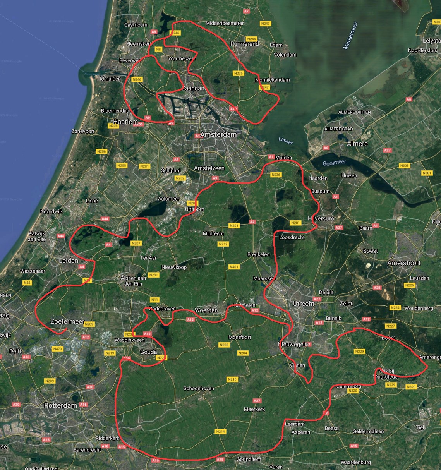Click the N244 road shield near Purmerend
The width and height of the screenshot is (441, 470).
(x=252, y=39)
